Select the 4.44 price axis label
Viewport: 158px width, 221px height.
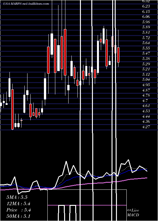click(146, 116)
